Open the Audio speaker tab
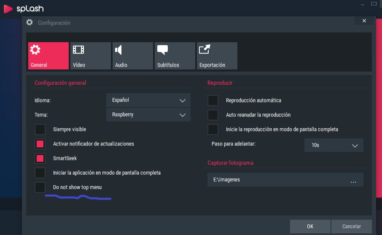 pos(132,56)
